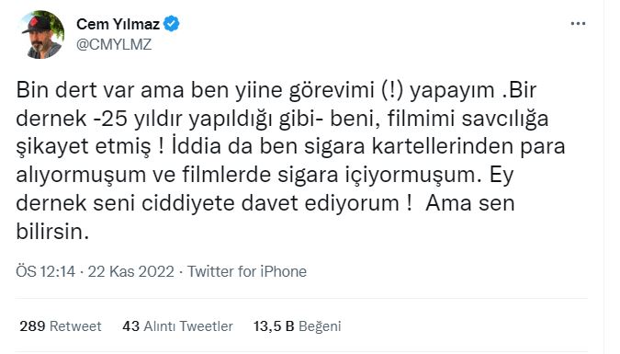The image size is (620, 354).
Task: Open the 43 Alıntı Tweetler list
Action: [x=177, y=326]
